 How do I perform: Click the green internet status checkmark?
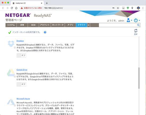tap(10, 32)
